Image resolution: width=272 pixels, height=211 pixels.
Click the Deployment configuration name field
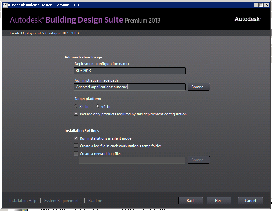[x=130, y=71]
